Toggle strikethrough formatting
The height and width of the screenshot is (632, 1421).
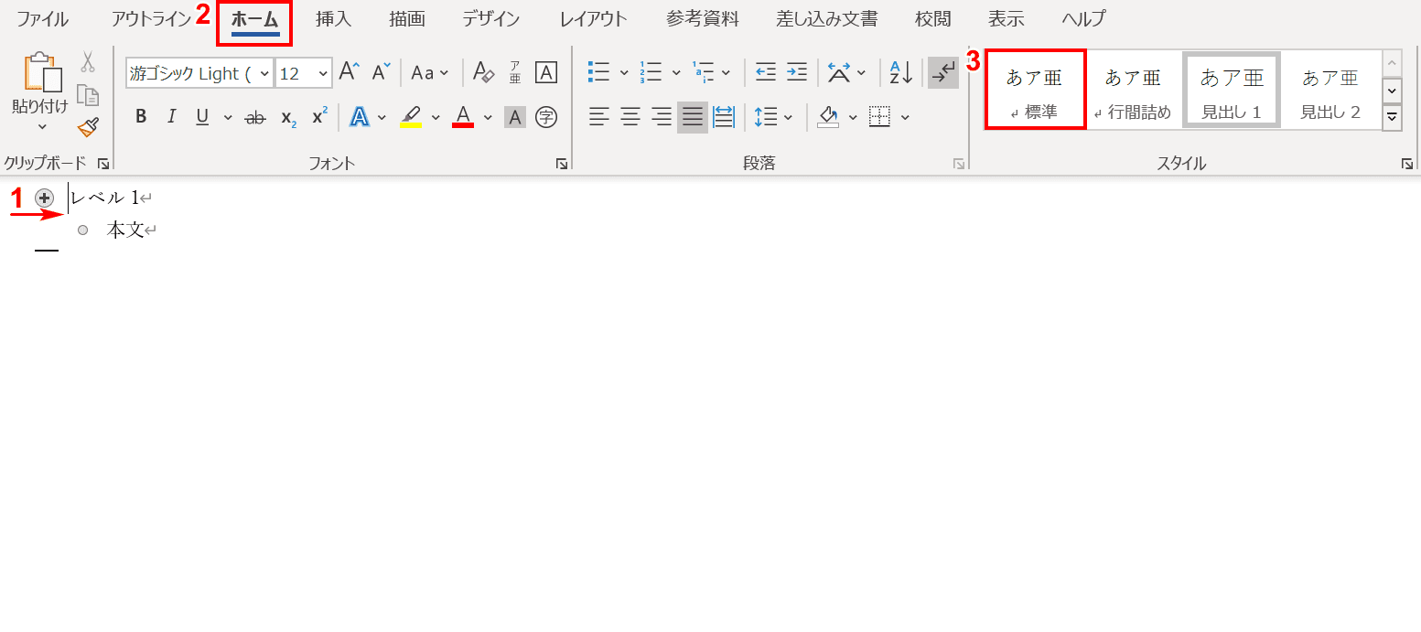(255, 117)
